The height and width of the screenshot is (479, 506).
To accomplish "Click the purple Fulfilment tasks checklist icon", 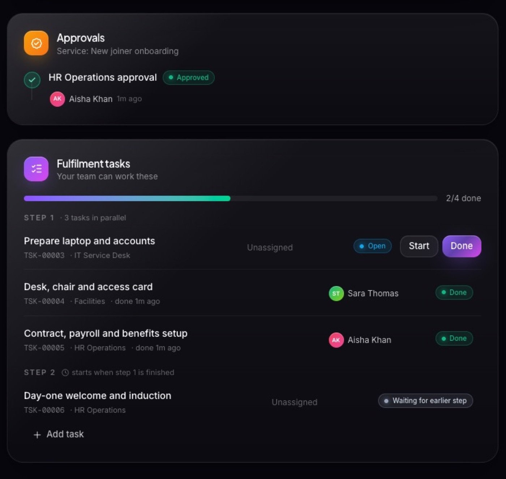I will coord(36,169).
